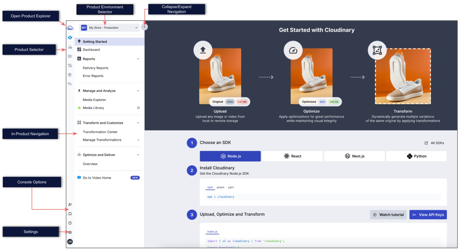Collapse the Manage and Analyze section
The height and width of the screenshot is (251, 461).
[x=138, y=91]
